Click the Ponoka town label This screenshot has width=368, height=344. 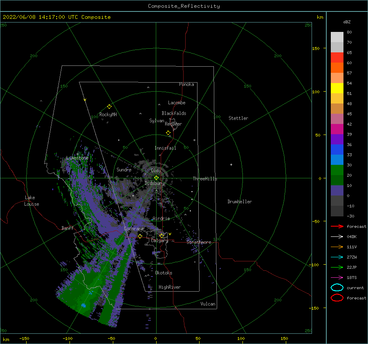point(186,84)
